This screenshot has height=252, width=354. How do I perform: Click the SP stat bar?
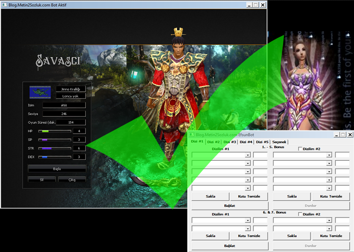click(55, 139)
